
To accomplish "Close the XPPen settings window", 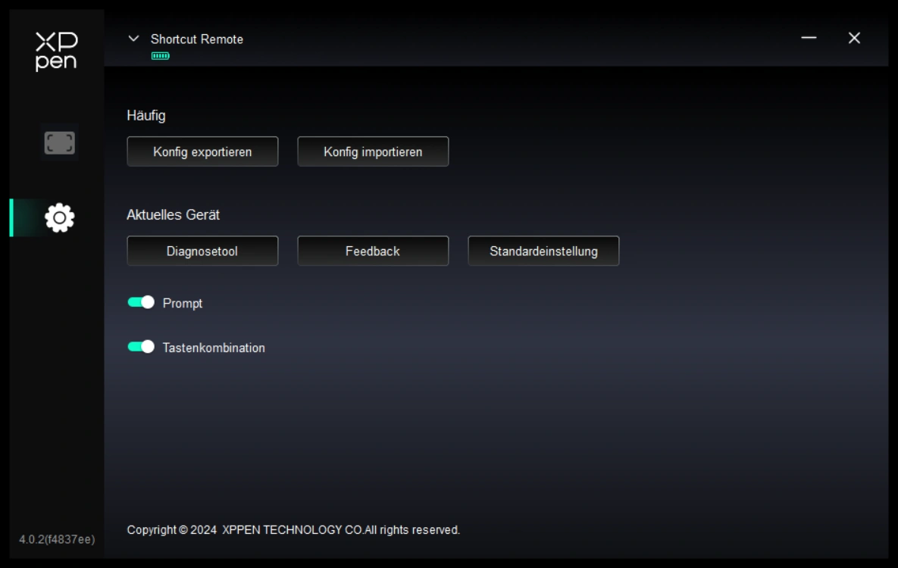I will coord(854,38).
